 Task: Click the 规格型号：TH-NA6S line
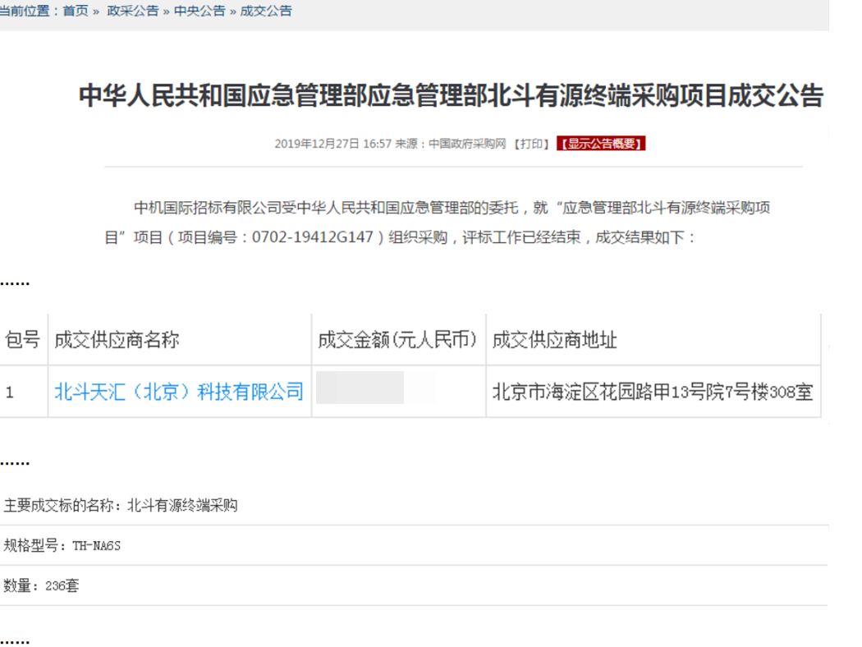click(x=62, y=546)
